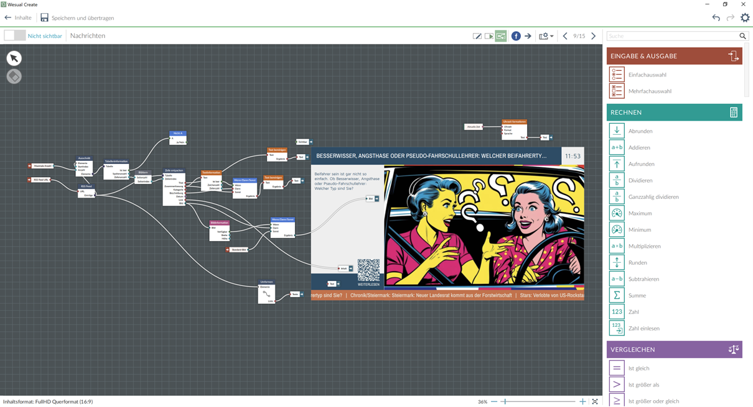Collapse the RECHNEN category header
Viewport: 753px width, 407px height.
tap(674, 112)
